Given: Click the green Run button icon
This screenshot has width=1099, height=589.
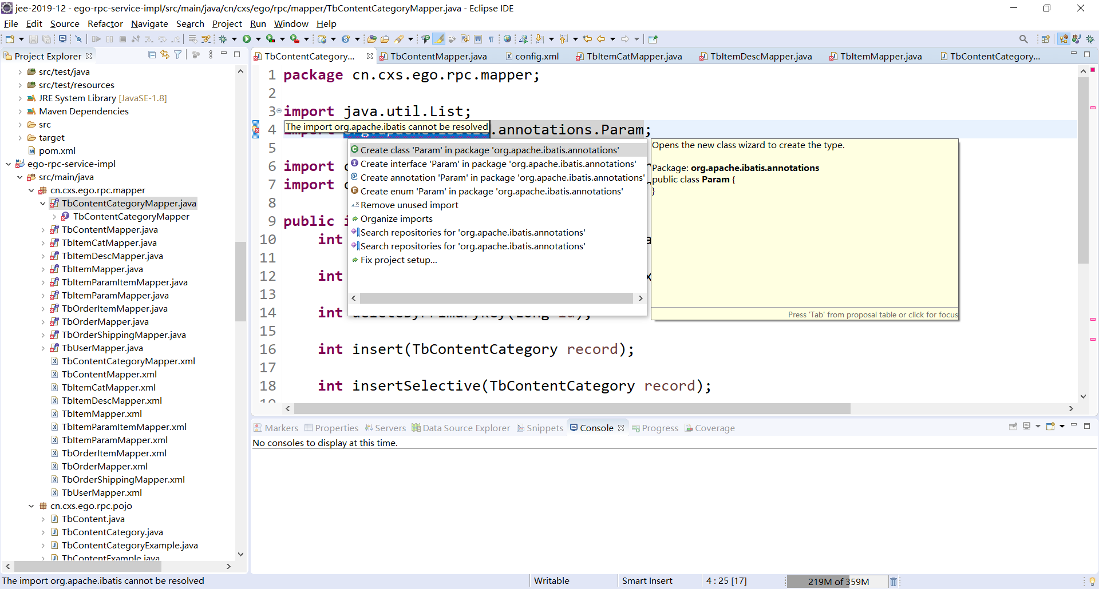Looking at the screenshot, I should (x=247, y=39).
